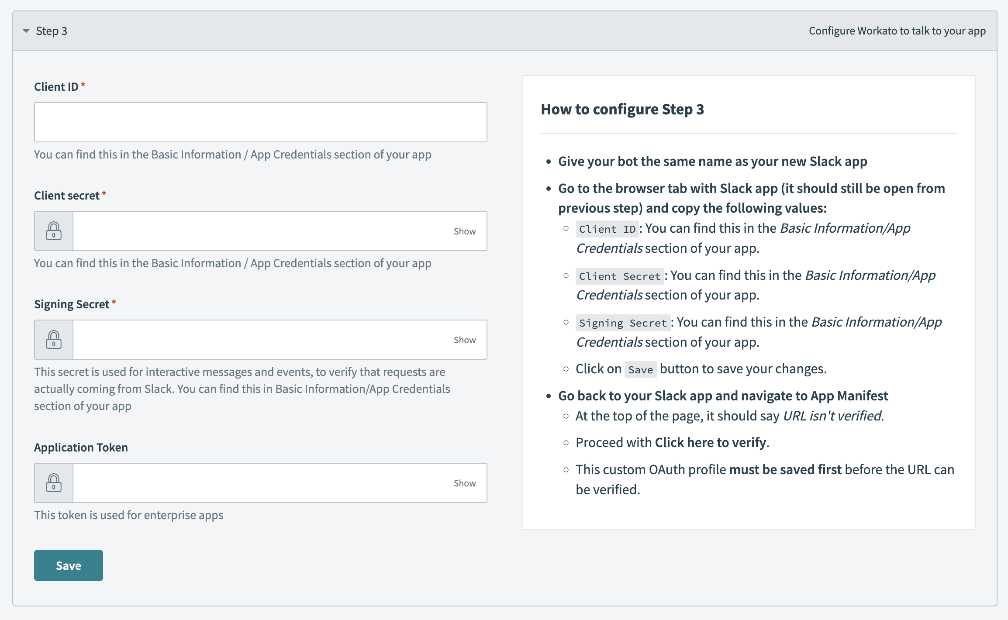Click the inline 'Signing Secret' code snippet
Image resolution: width=1008 pixels, height=620 pixels.
tap(622, 323)
